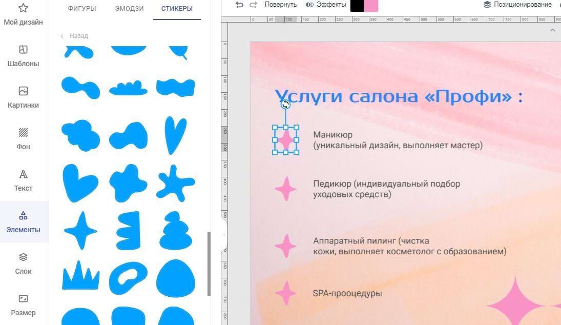561x325 pixels.
Task: Click the undo arrow icon
Action: coord(239,5)
